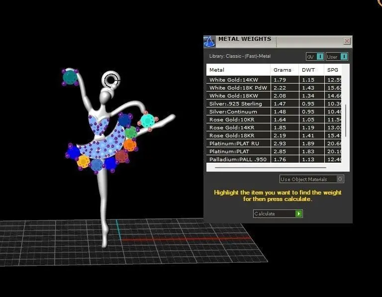Close the Metal Weights panel
The image size is (382, 297).
(x=347, y=41)
